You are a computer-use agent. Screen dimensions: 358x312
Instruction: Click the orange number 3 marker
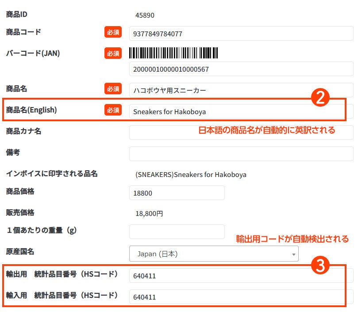tap(321, 265)
